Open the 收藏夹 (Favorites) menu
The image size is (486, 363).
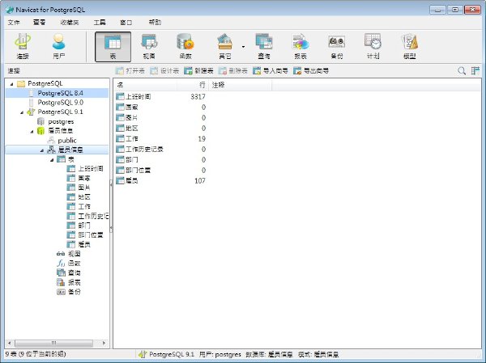[70, 23]
